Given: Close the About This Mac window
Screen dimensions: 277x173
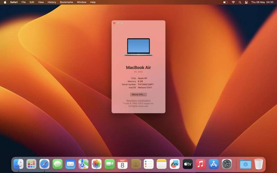Looking at the screenshot, I should point(114,23).
